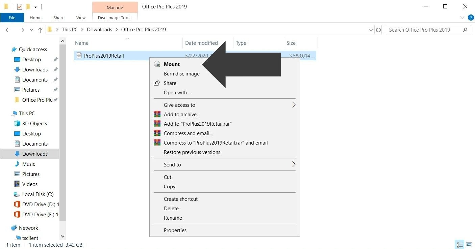475x249 pixels.
Task: Click the This PC breadcrumb in the address bar
Action: coord(70,30)
